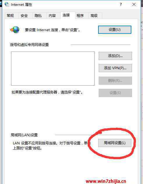Screen dimensions: 143x184
Task: Switch to the 高级 tab
Action: pyautogui.click(x=94, y=16)
